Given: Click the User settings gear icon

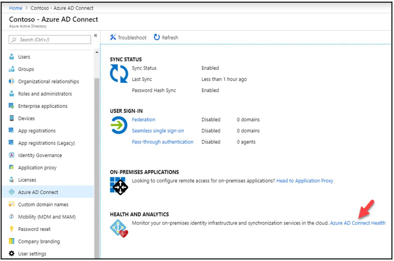Looking at the screenshot, I should (x=12, y=254).
